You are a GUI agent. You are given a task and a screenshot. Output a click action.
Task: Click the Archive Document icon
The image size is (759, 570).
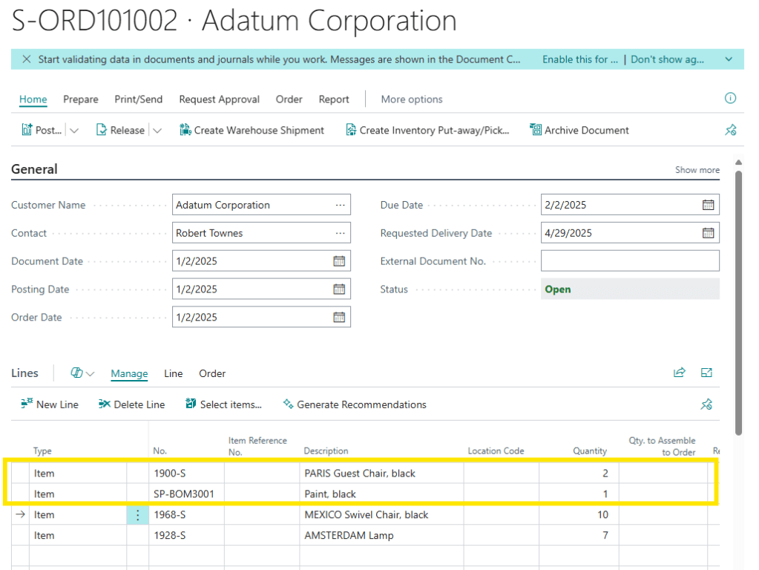535,130
